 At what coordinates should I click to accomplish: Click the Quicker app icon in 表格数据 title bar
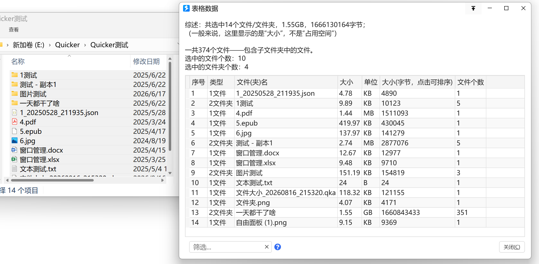pyautogui.click(x=186, y=8)
